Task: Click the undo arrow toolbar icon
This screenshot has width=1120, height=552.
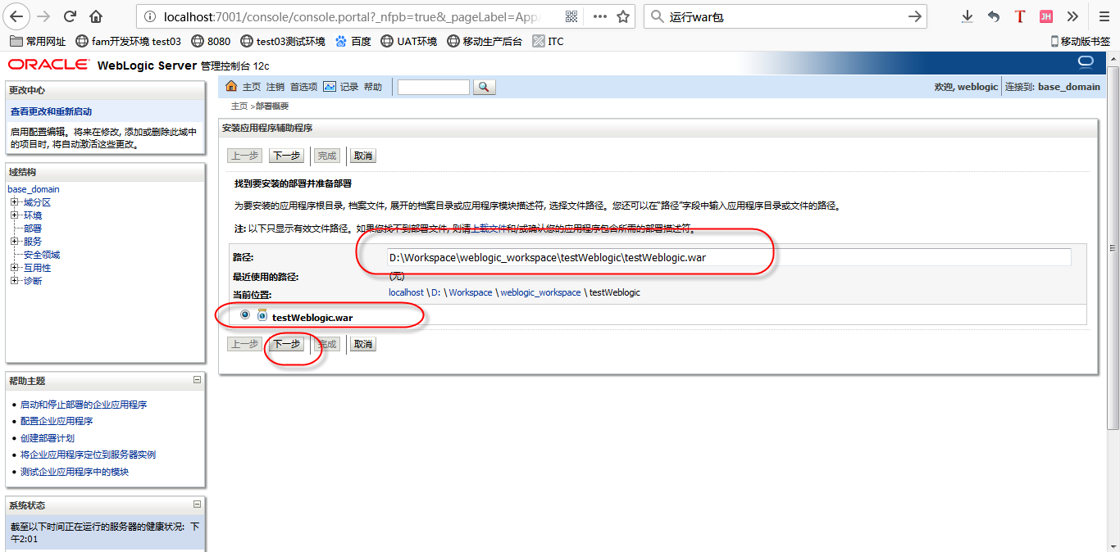Action: [994, 16]
